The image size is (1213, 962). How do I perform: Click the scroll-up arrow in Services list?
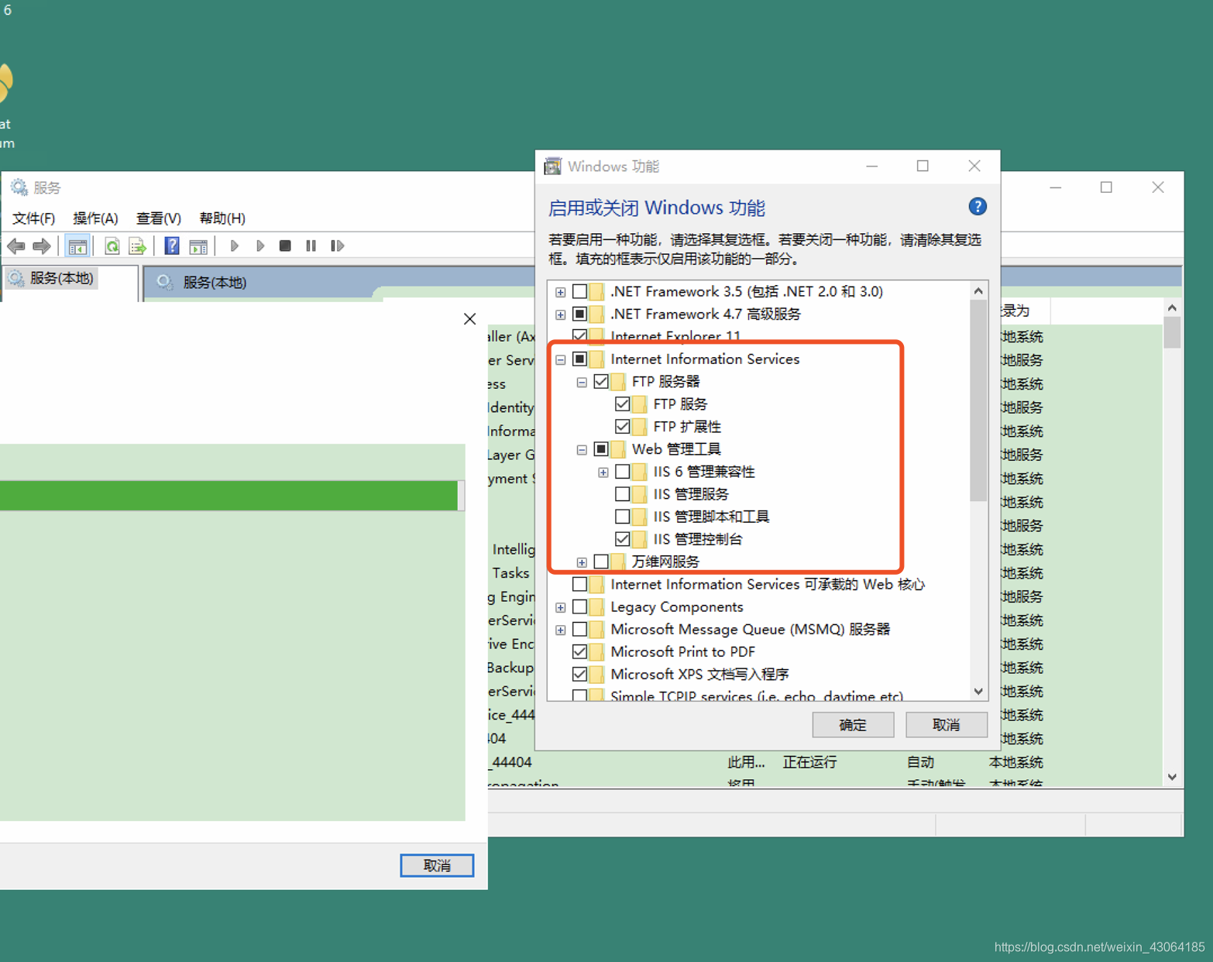tap(1172, 308)
